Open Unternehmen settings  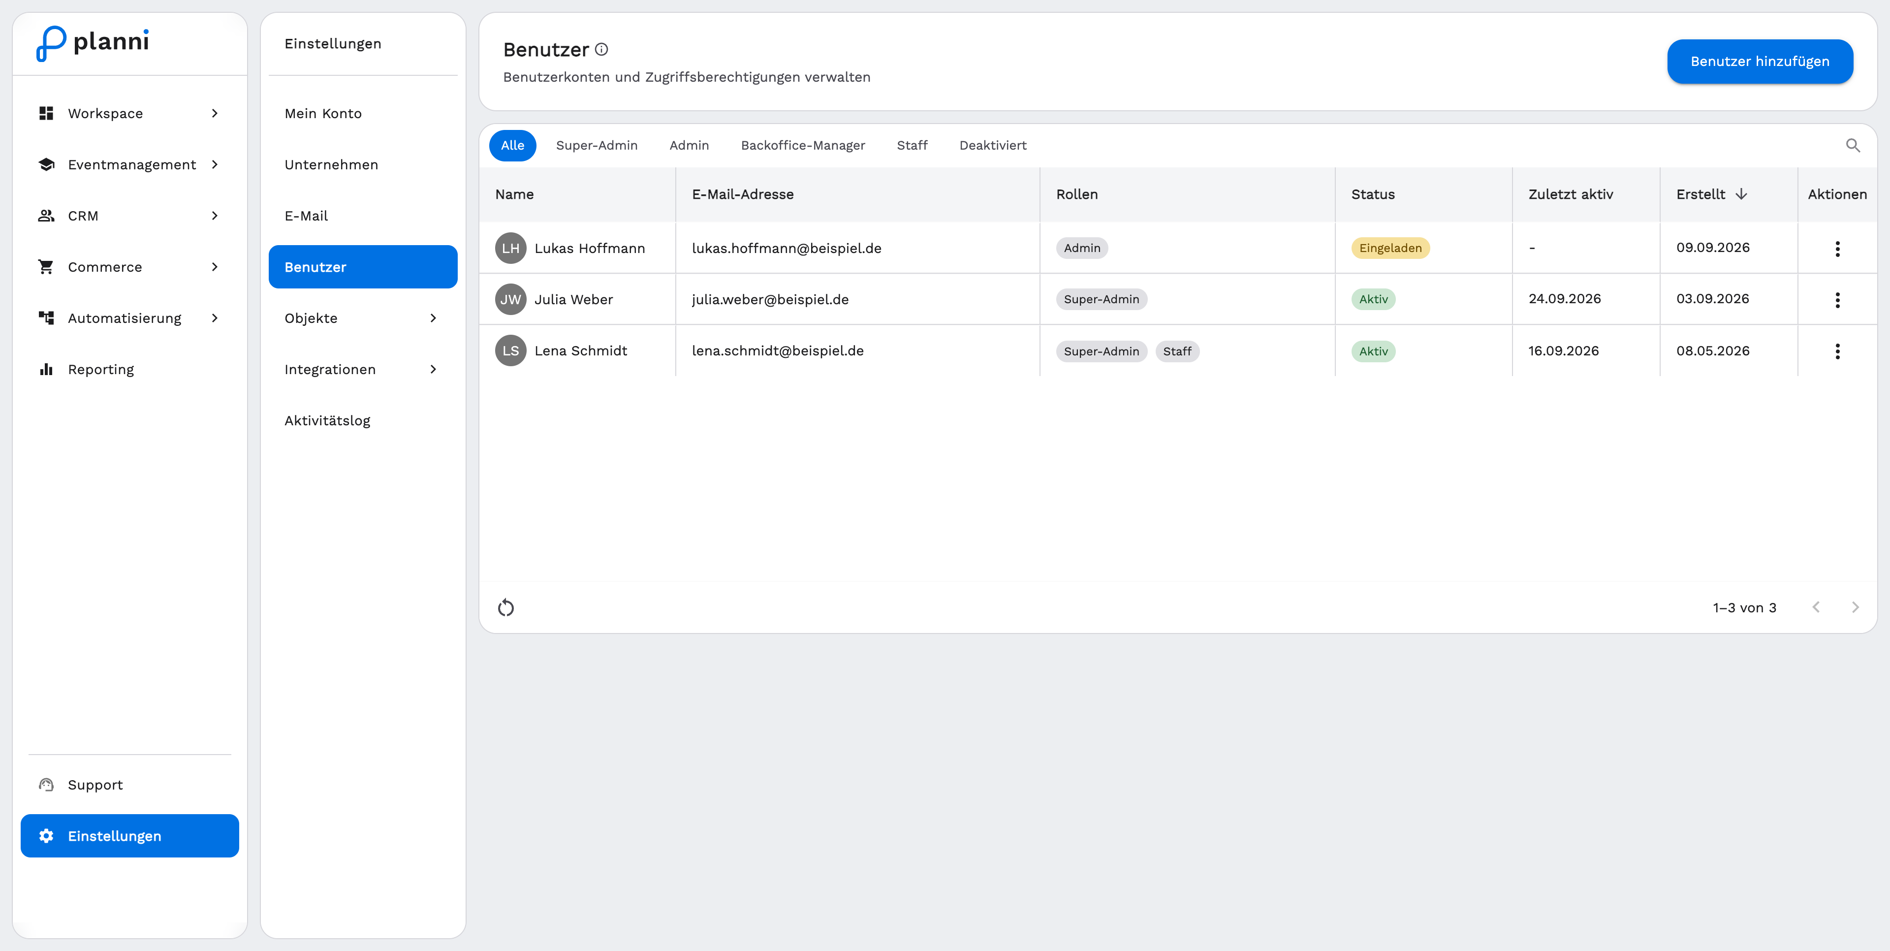click(x=362, y=164)
